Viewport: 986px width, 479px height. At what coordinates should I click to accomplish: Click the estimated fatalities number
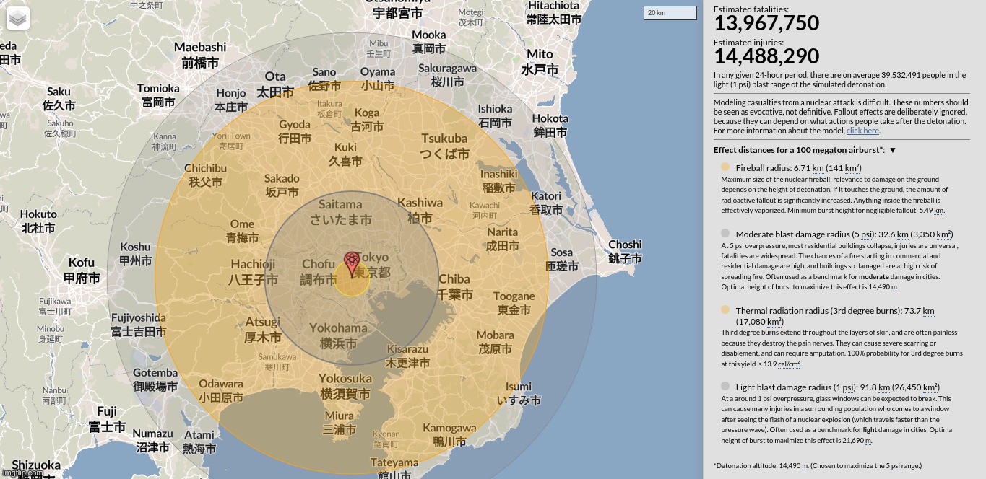(x=766, y=24)
